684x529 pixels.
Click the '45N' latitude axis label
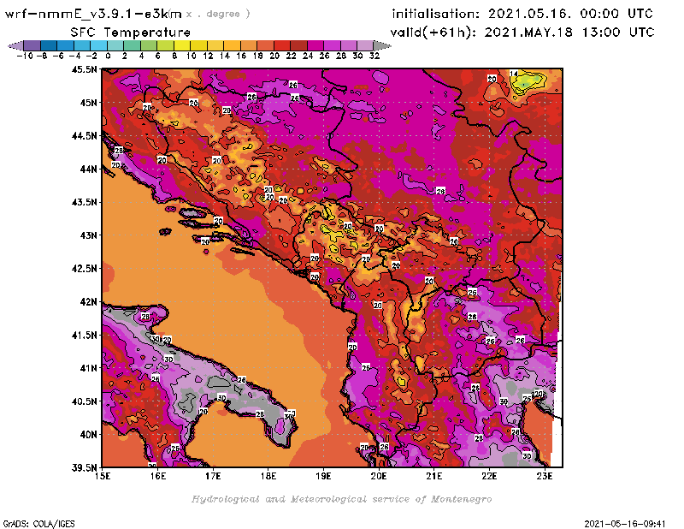tap(88, 103)
